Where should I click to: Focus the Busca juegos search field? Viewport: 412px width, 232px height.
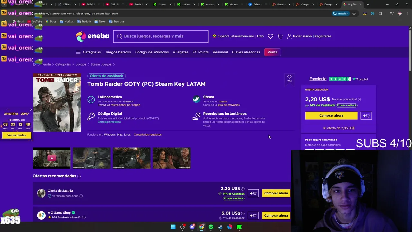[161, 36]
